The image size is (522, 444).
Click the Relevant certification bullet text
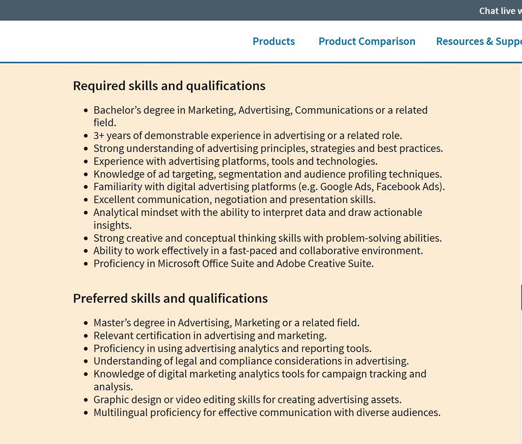click(x=210, y=336)
